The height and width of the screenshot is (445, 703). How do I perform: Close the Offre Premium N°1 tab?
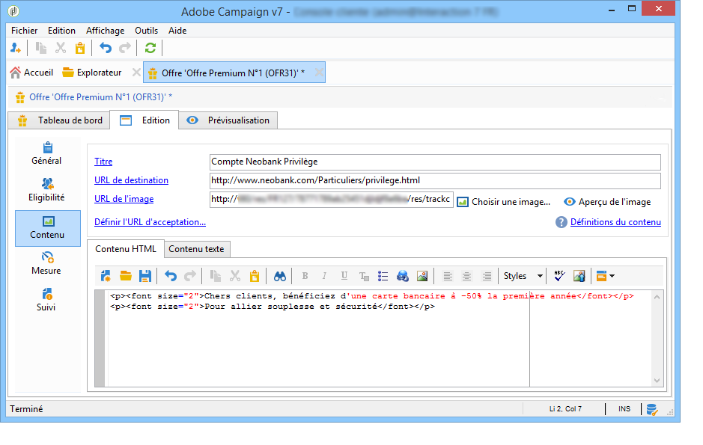[319, 73]
